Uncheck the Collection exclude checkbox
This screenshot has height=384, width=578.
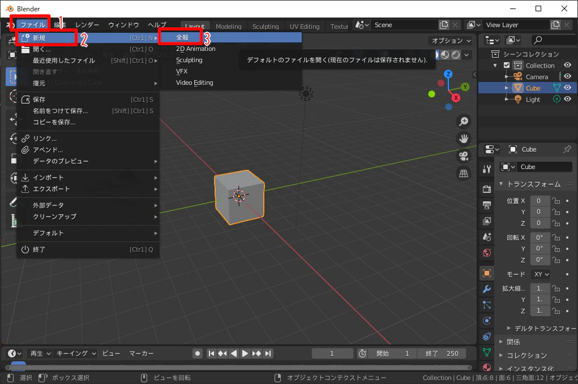(x=507, y=65)
